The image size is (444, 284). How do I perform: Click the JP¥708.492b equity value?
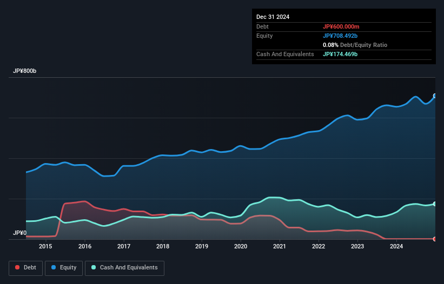340,36
